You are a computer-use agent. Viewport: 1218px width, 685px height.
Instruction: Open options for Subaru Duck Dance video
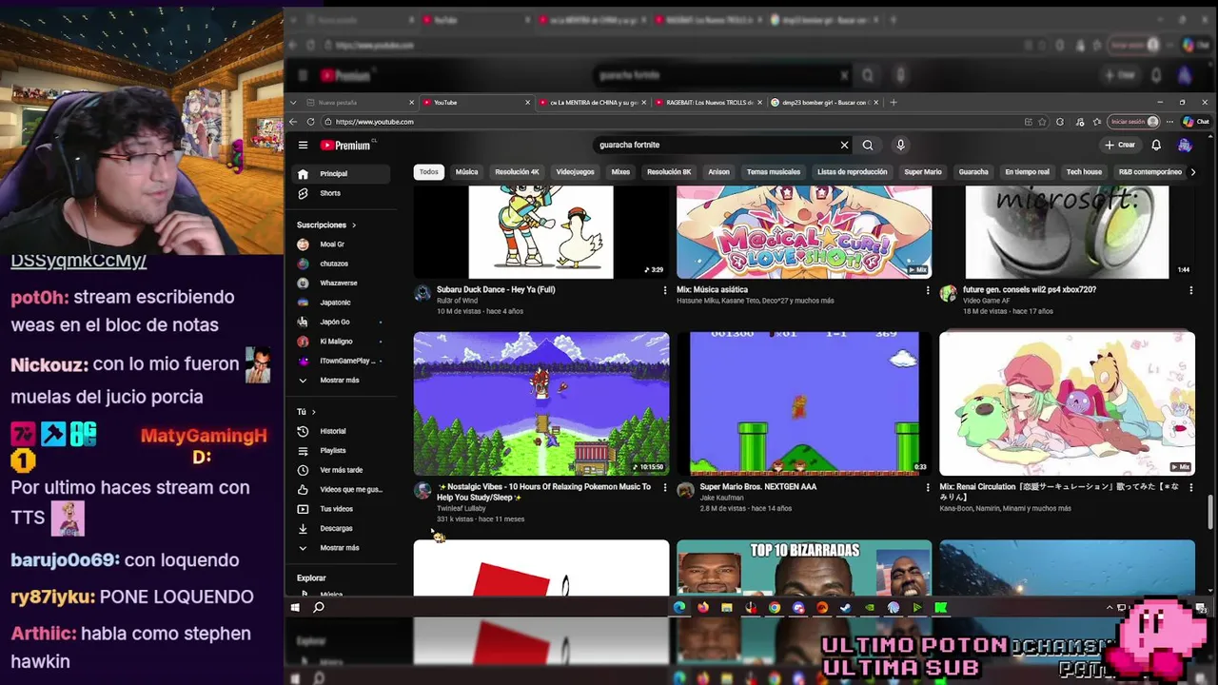pos(665,290)
